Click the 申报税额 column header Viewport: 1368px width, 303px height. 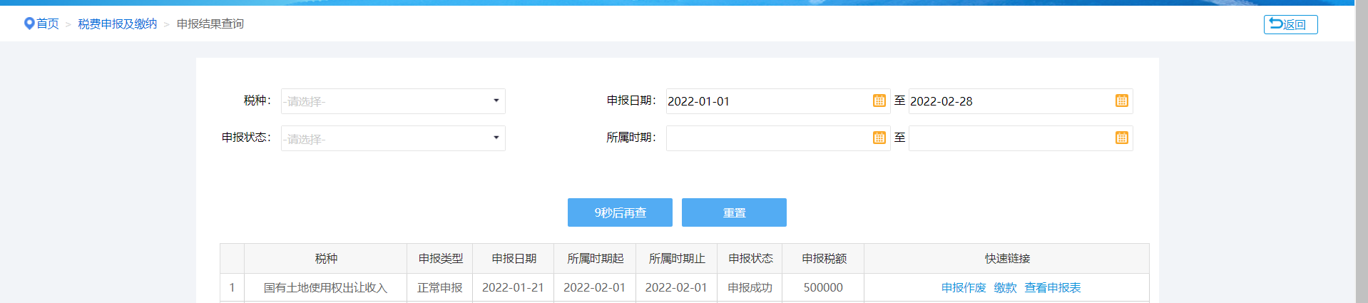tap(824, 258)
